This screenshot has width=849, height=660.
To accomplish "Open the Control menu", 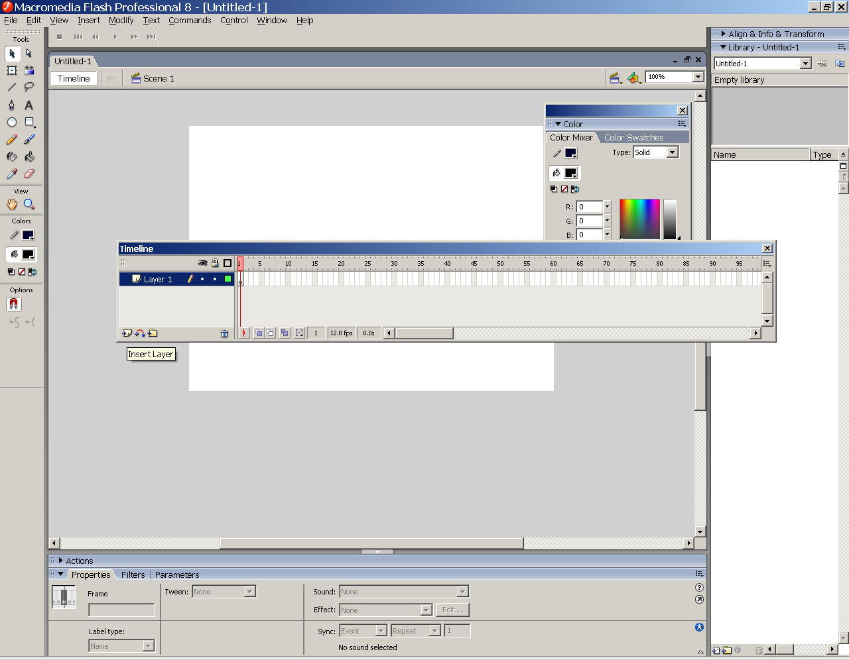I will (233, 21).
